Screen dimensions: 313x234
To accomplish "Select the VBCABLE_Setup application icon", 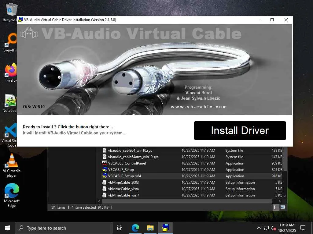I will click(105, 169).
